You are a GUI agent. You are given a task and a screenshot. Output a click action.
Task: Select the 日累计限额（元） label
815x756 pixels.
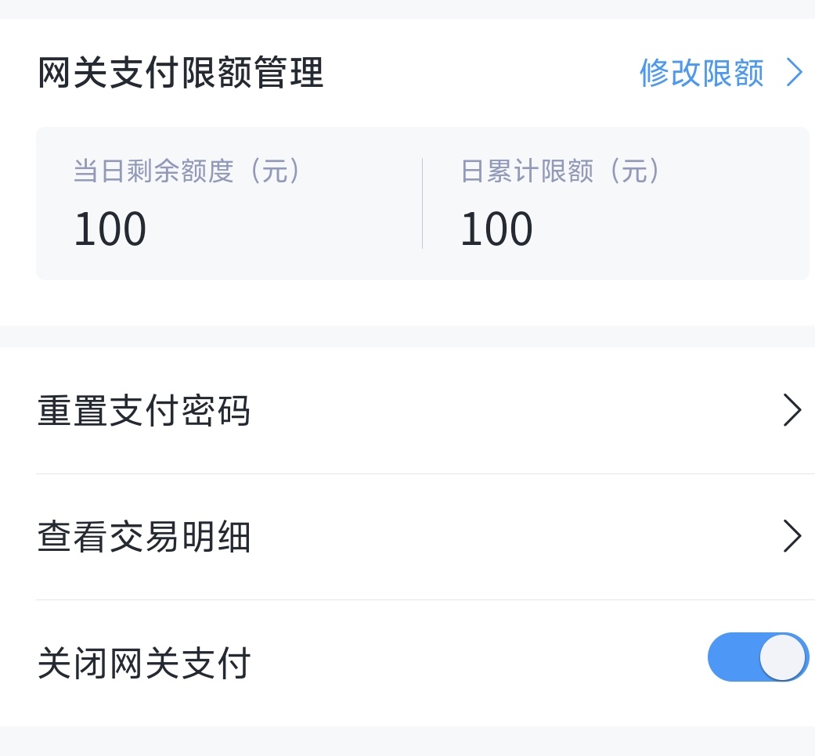pyautogui.click(x=561, y=171)
